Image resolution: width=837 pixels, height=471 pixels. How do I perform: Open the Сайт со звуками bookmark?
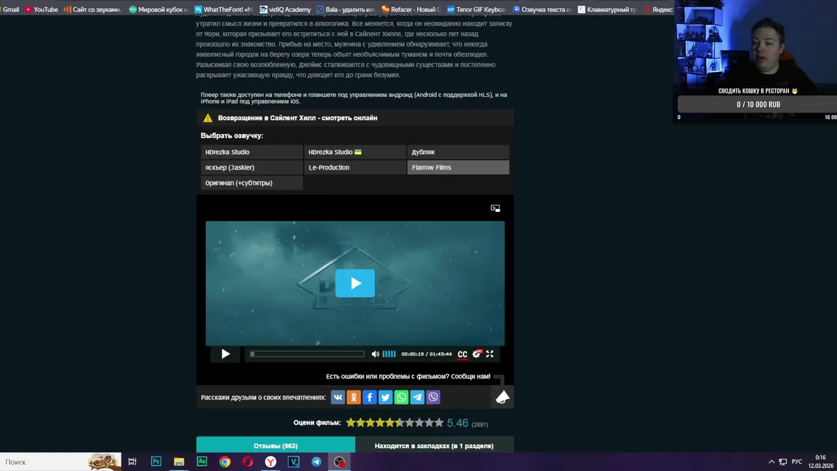(92, 10)
